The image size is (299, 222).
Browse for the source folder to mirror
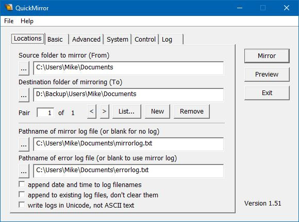(24, 68)
